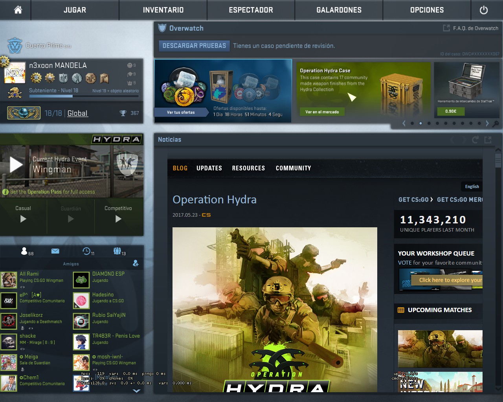Viewport: 503px width, 402px height.
Task: Switch to the COMMUNITY tab
Action: point(293,168)
